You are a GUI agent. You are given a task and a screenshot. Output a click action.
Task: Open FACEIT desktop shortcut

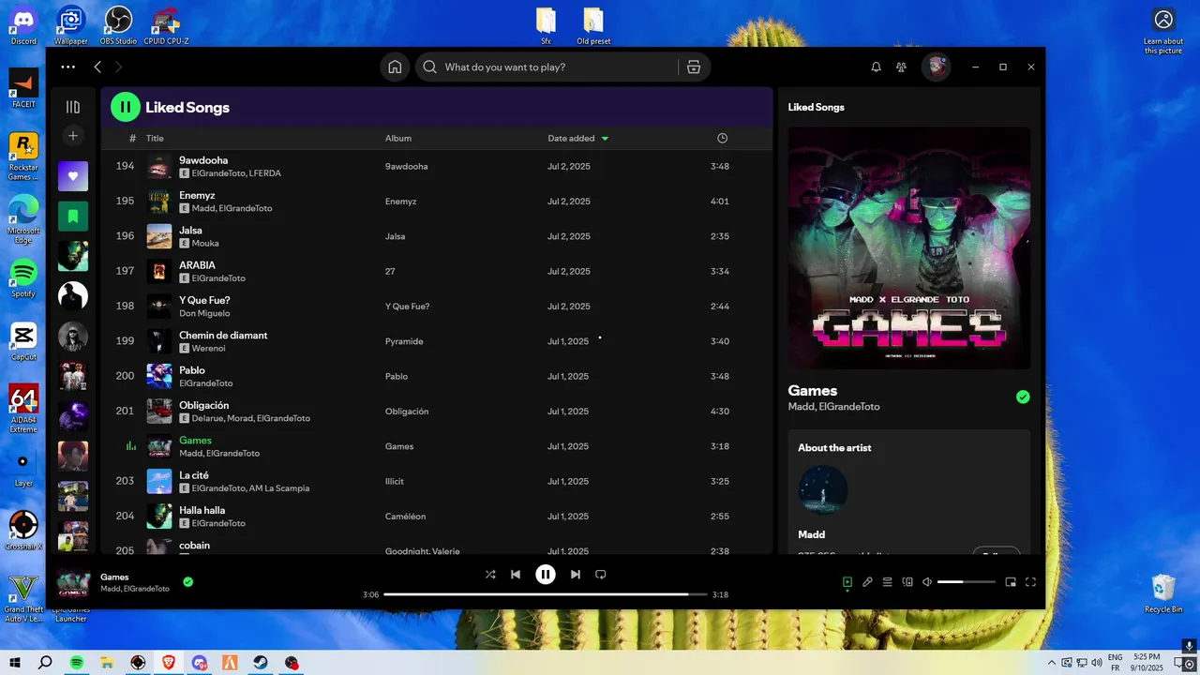23,88
